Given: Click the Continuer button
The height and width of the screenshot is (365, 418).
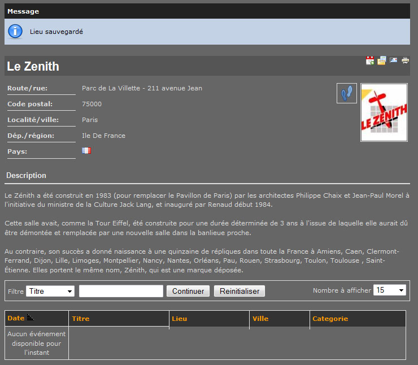Looking at the screenshot, I should (x=188, y=291).
